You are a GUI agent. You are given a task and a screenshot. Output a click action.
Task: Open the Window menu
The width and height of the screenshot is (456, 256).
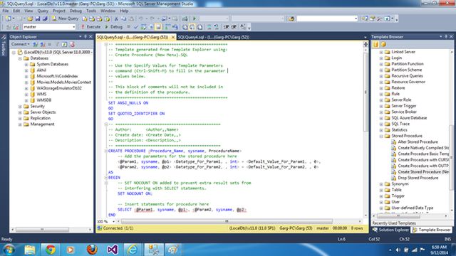[108, 11]
